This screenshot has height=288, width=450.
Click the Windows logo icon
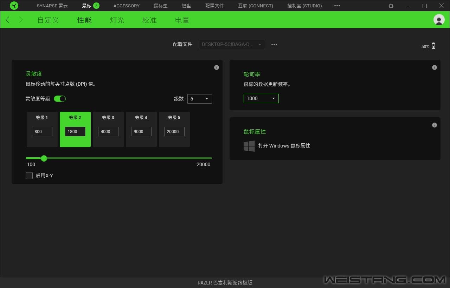249,146
